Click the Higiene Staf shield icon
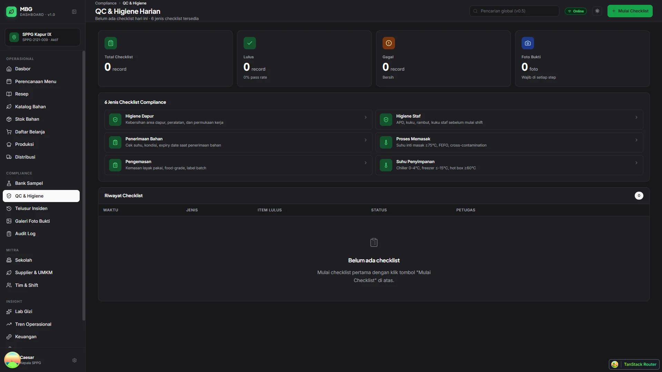This screenshot has height=372, width=662. [386, 120]
